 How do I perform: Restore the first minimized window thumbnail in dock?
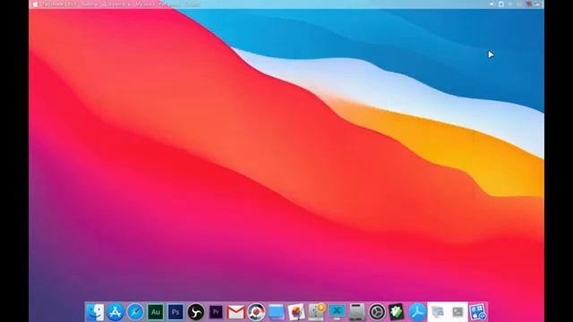pyautogui.click(x=438, y=312)
